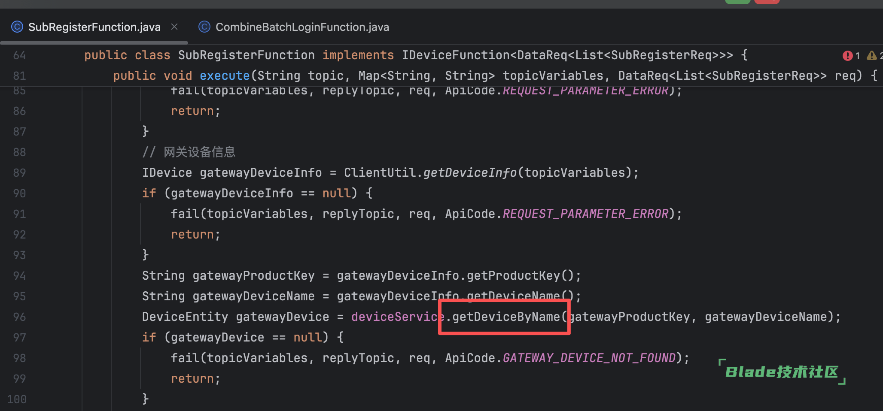Click the GATEWAY_DEVICE_NOT_FOUND constant
This screenshot has height=411, width=883.
tap(589, 358)
